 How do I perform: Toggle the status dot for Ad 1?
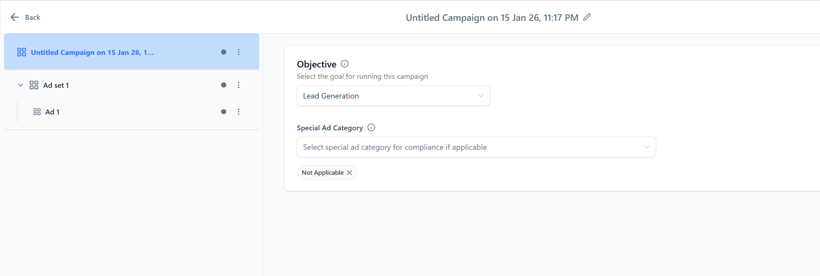tap(224, 112)
